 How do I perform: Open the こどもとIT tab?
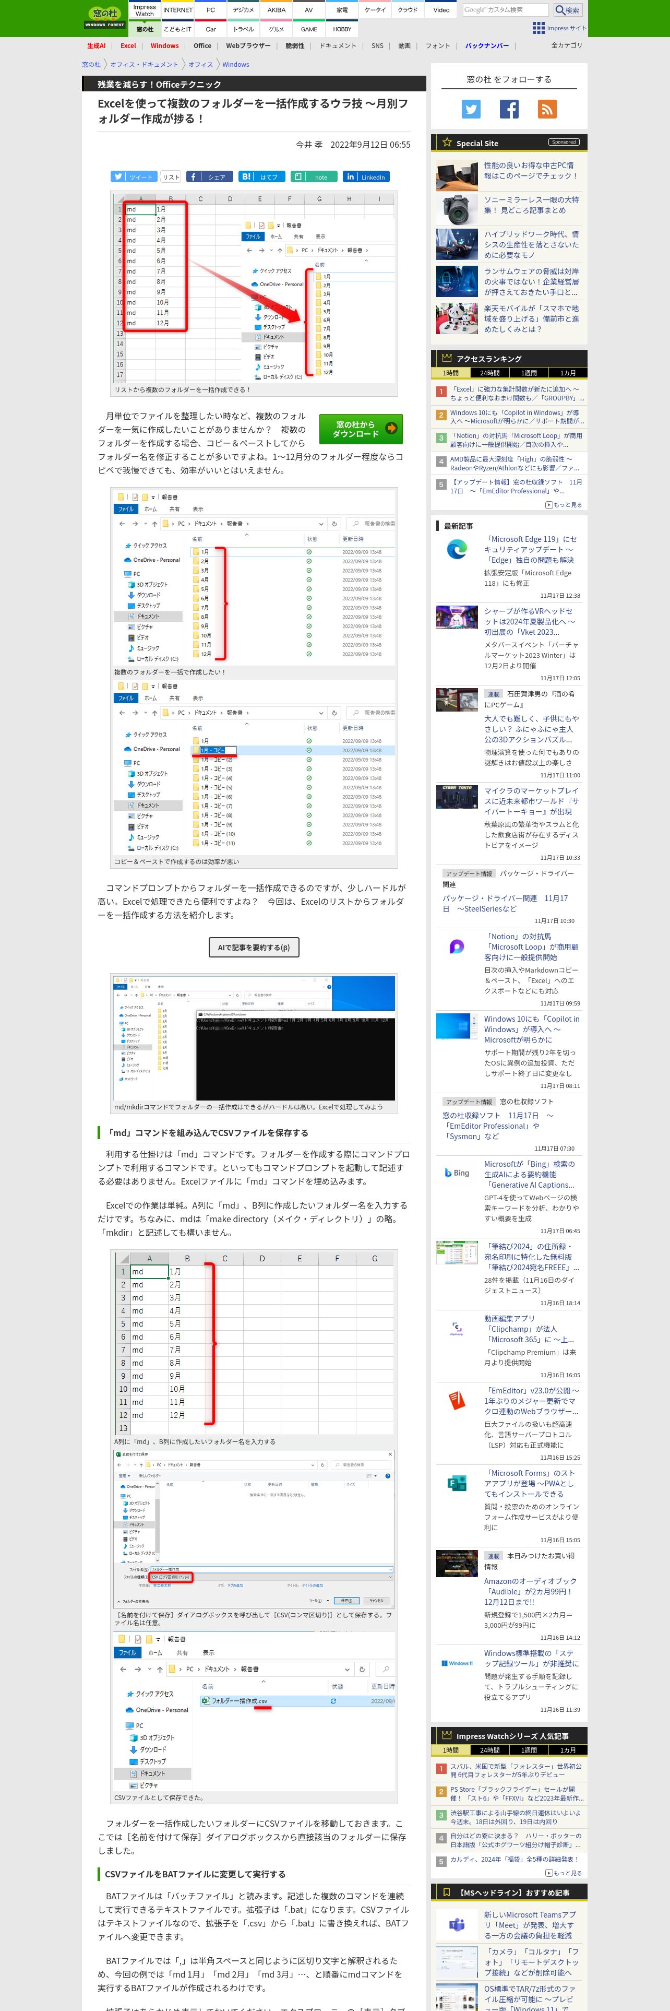178,29
